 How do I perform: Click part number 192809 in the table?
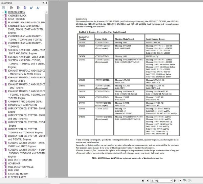(x=82, y=43)
